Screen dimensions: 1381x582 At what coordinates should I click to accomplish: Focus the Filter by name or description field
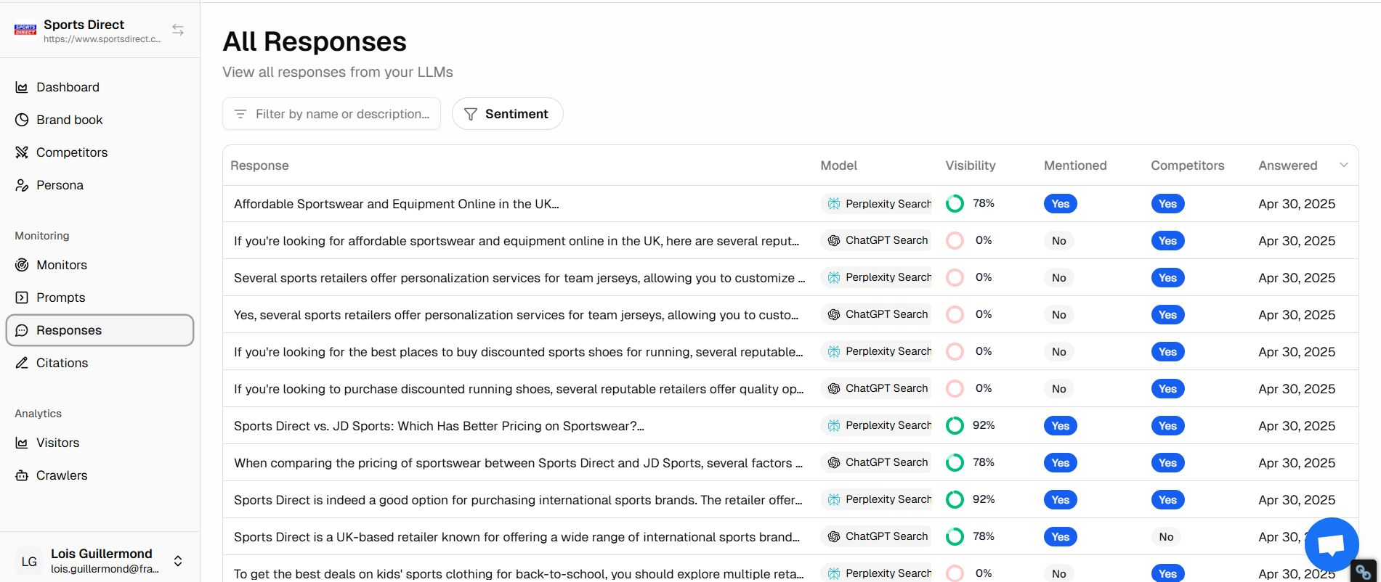[341, 114]
